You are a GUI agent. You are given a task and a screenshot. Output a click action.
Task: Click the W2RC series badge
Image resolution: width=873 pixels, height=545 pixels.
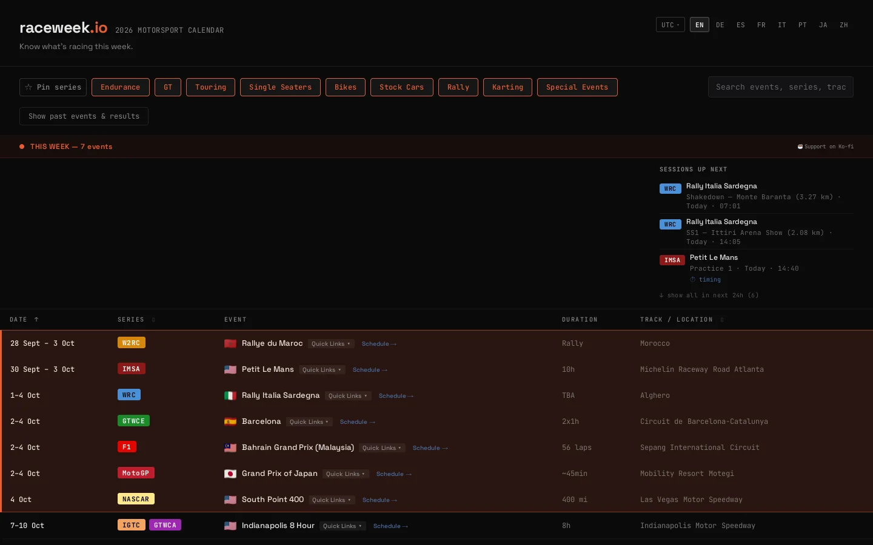[132, 343]
